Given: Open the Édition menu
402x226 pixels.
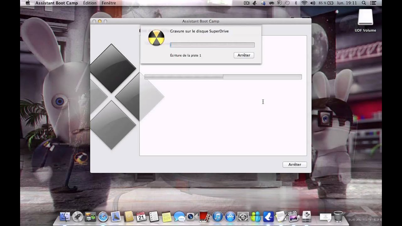Looking at the screenshot, I should pyautogui.click(x=90, y=3).
